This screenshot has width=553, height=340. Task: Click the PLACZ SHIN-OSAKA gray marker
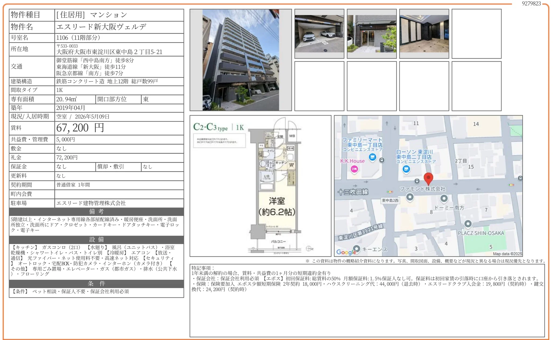tap(468, 224)
